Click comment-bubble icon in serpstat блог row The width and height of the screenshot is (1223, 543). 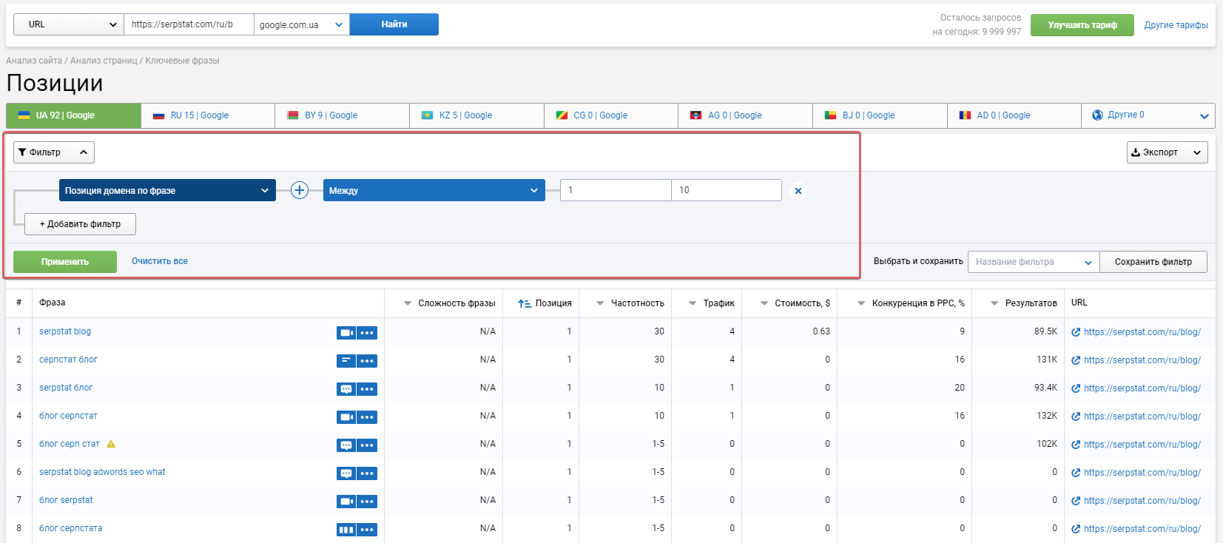tap(346, 389)
